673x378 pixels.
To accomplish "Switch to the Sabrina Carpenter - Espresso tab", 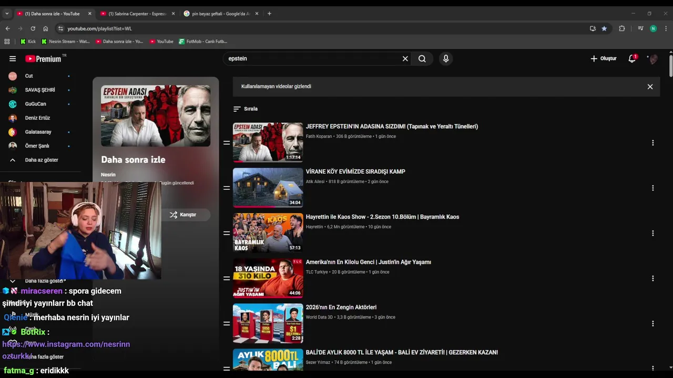I will (137, 14).
